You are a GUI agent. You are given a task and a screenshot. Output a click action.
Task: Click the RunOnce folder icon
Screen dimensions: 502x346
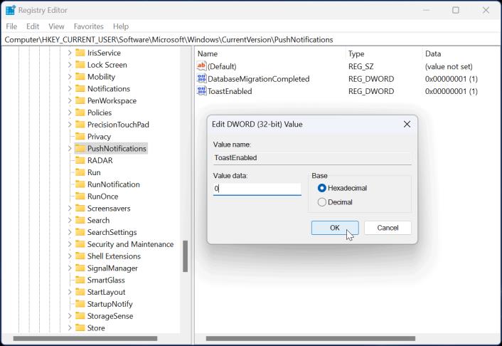pyautogui.click(x=80, y=196)
